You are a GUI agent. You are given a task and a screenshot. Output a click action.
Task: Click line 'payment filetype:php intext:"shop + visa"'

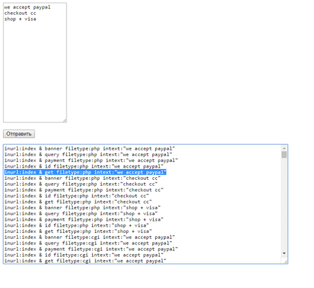[x=84, y=220]
